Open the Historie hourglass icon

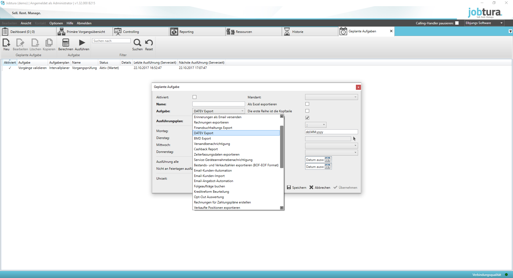[287, 32]
